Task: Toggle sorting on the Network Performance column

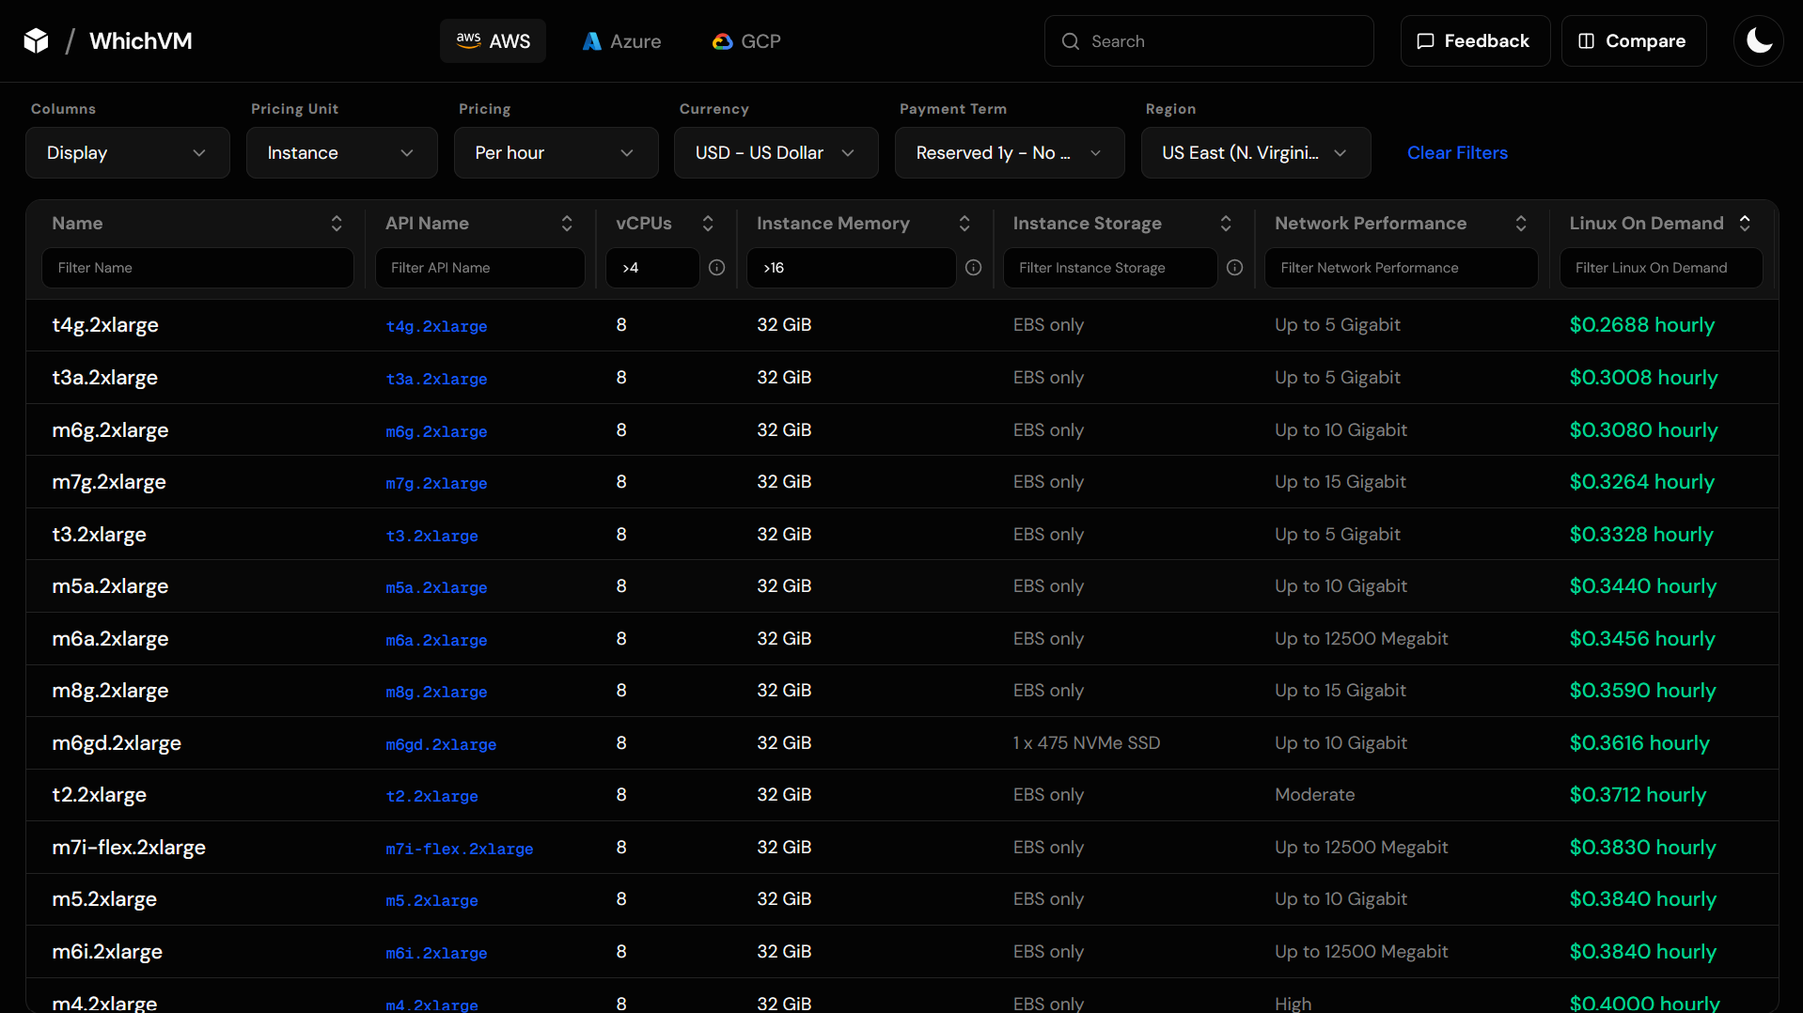Action: 1522,223
